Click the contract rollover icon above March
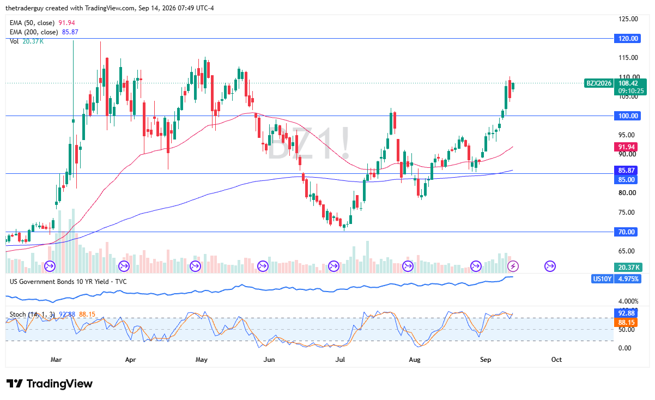 pos(50,266)
